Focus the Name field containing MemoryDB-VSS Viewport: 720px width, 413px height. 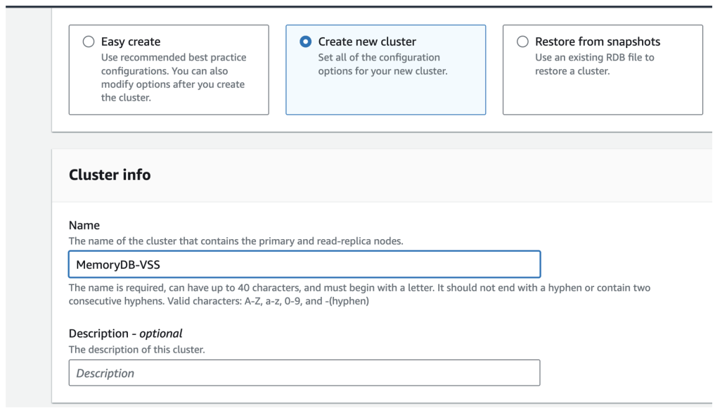click(x=304, y=265)
